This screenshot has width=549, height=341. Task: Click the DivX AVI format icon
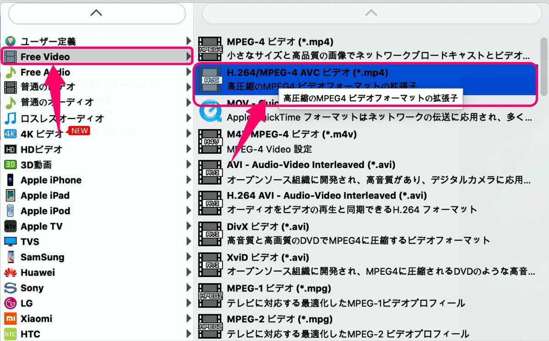(210, 234)
